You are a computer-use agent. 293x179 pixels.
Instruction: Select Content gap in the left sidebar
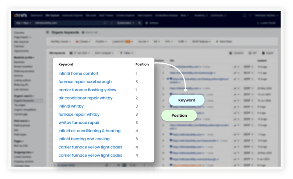point(20,114)
